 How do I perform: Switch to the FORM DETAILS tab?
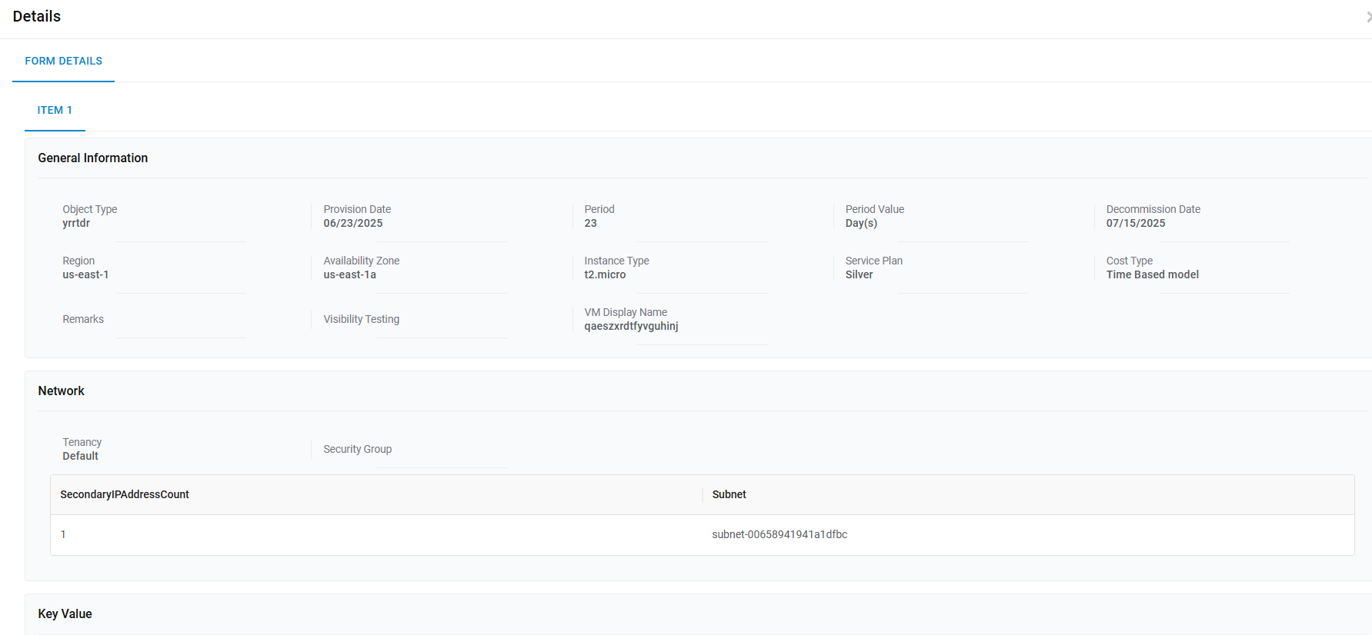point(63,61)
